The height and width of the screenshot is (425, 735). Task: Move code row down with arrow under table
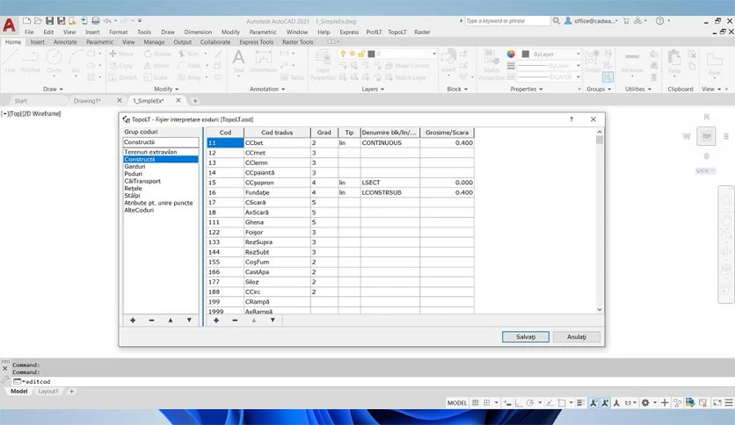click(273, 321)
